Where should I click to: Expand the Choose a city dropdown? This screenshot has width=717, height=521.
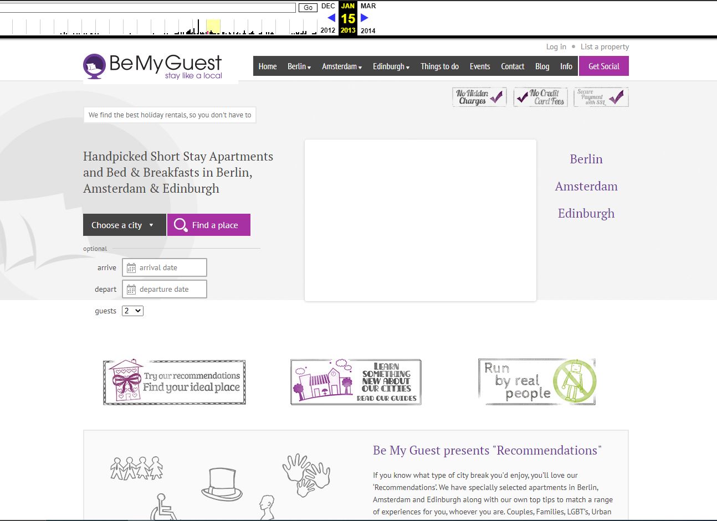[x=124, y=225]
